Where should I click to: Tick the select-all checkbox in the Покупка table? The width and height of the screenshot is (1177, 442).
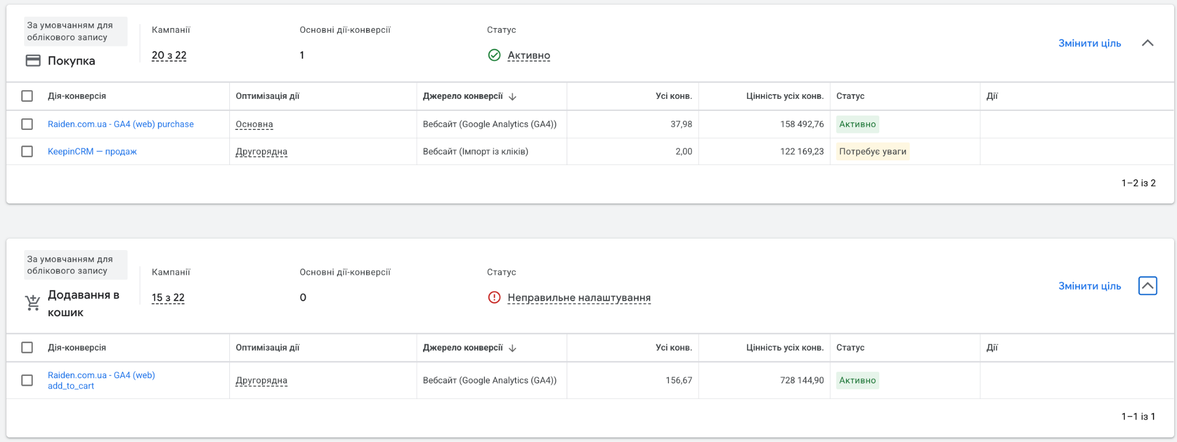pyautogui.click(x=27, y=96)
